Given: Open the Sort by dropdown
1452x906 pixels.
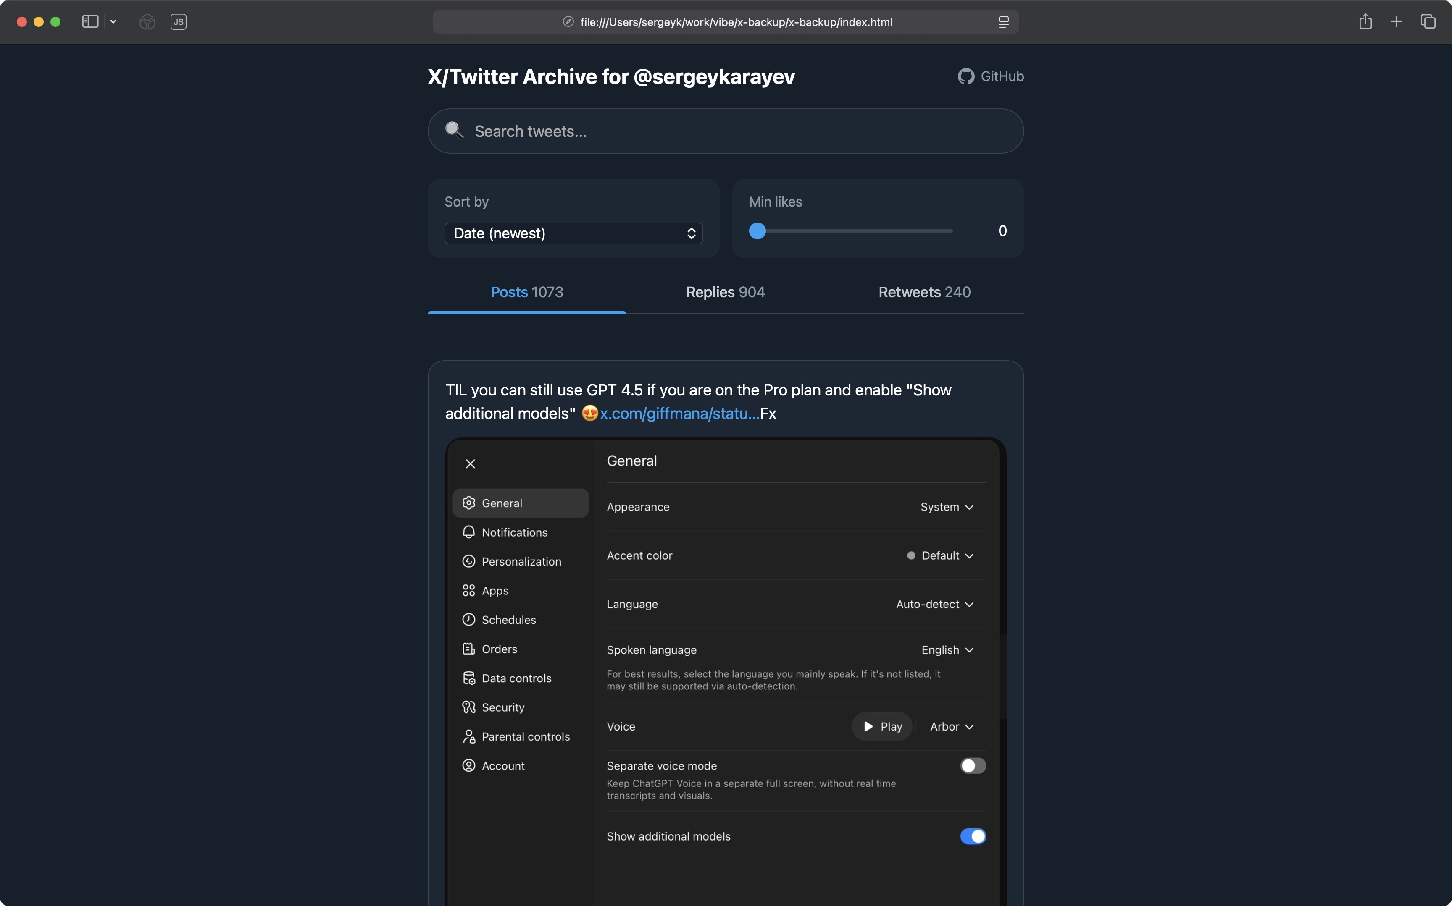Looking at the screenshot, I should 573,233.
